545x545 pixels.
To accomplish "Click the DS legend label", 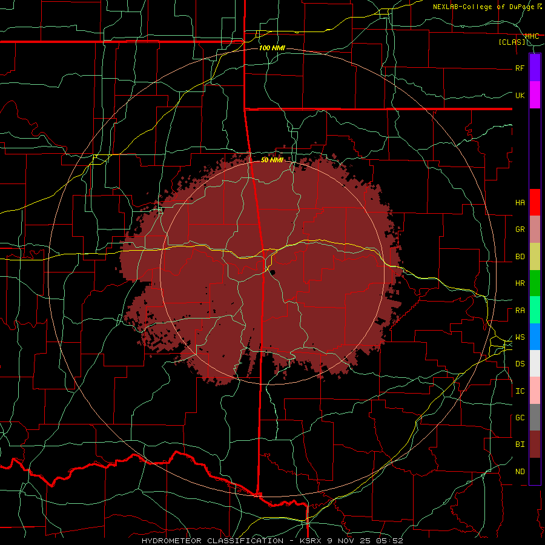I will [x=520, y=364].
